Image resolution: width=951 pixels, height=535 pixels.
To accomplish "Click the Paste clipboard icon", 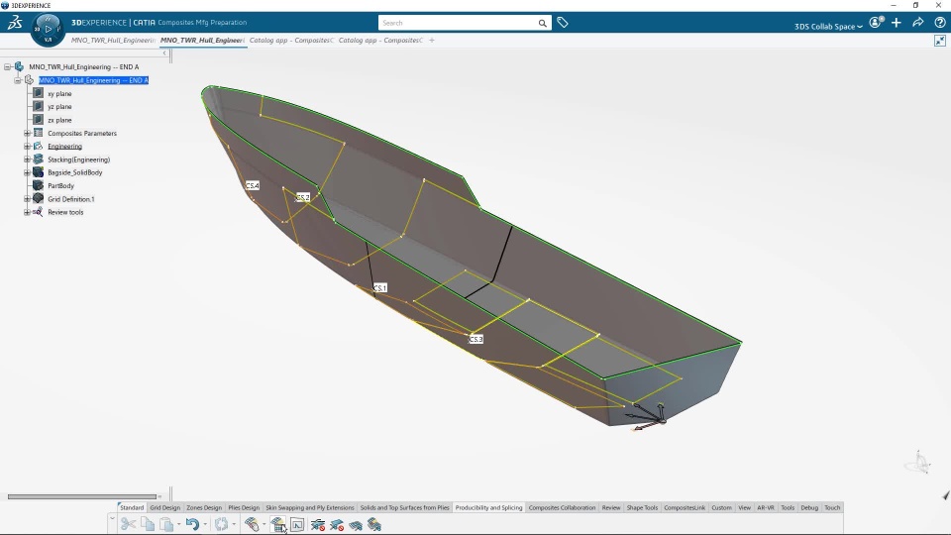I will click(x=166, y=524).
